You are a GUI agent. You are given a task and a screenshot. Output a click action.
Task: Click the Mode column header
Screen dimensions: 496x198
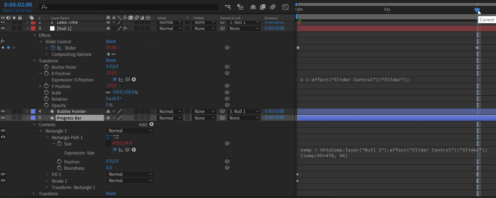[162, 18]
